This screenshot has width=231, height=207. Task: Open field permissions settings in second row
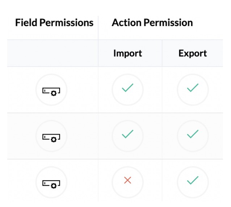51,136
